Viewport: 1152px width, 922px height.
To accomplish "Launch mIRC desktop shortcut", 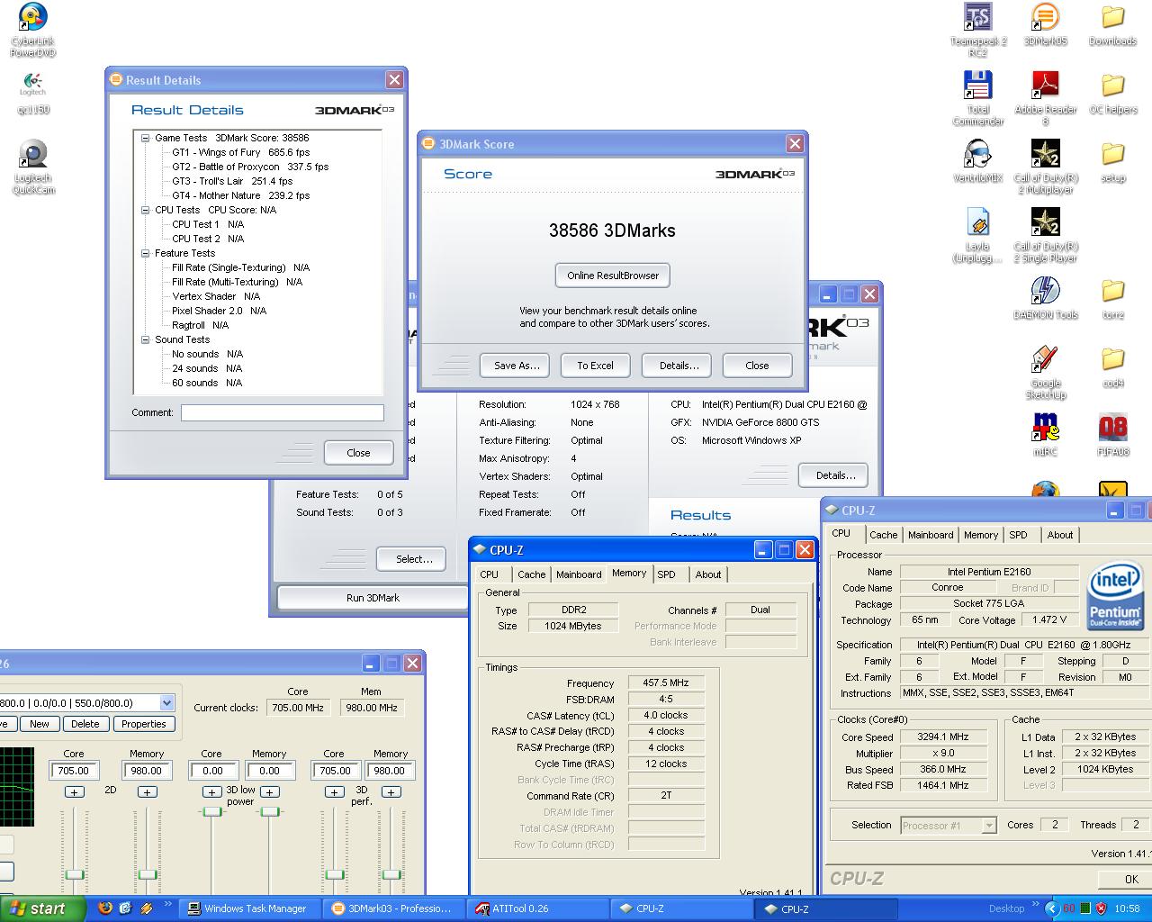I will (1045, 436).
